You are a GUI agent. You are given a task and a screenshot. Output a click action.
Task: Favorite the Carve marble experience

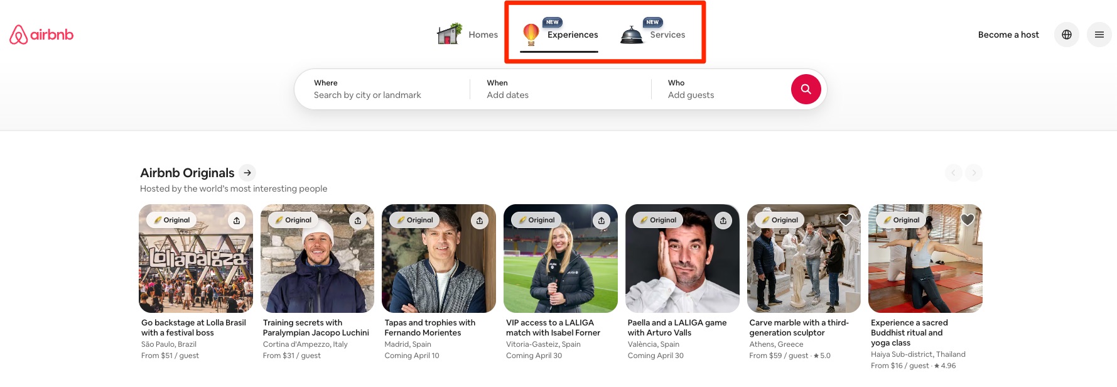846,220
